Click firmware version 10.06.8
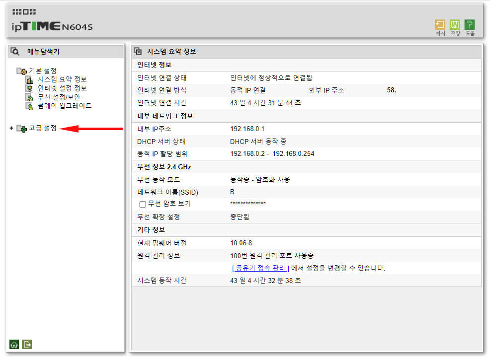The height and width of the screenshot is (358, 490). click(241, 243)
